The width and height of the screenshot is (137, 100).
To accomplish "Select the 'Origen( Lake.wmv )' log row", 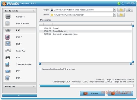I will pos(85,31).
